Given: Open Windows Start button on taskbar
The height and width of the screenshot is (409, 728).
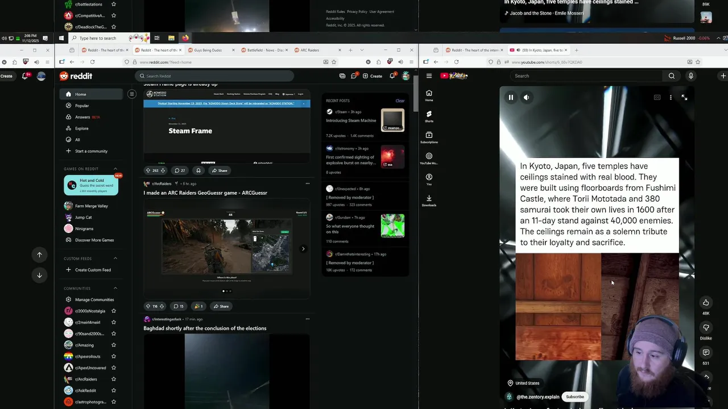Looking at the screenshot, I should [61, 38].
